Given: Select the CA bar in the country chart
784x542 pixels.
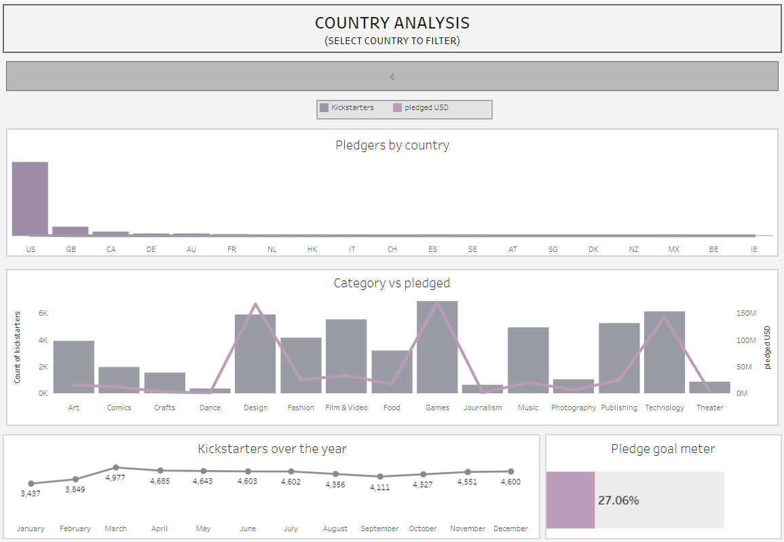Looking at the screenshot, I should [111, 233].
